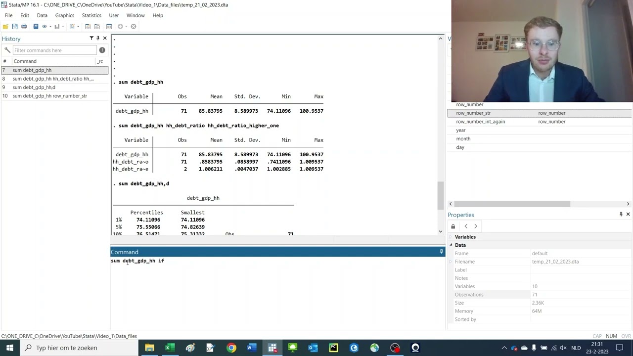Click Variables panel horizontal scroll left arrow
Image resolution: width=633 pixels, height=356 pixels.
click(451, 204)
